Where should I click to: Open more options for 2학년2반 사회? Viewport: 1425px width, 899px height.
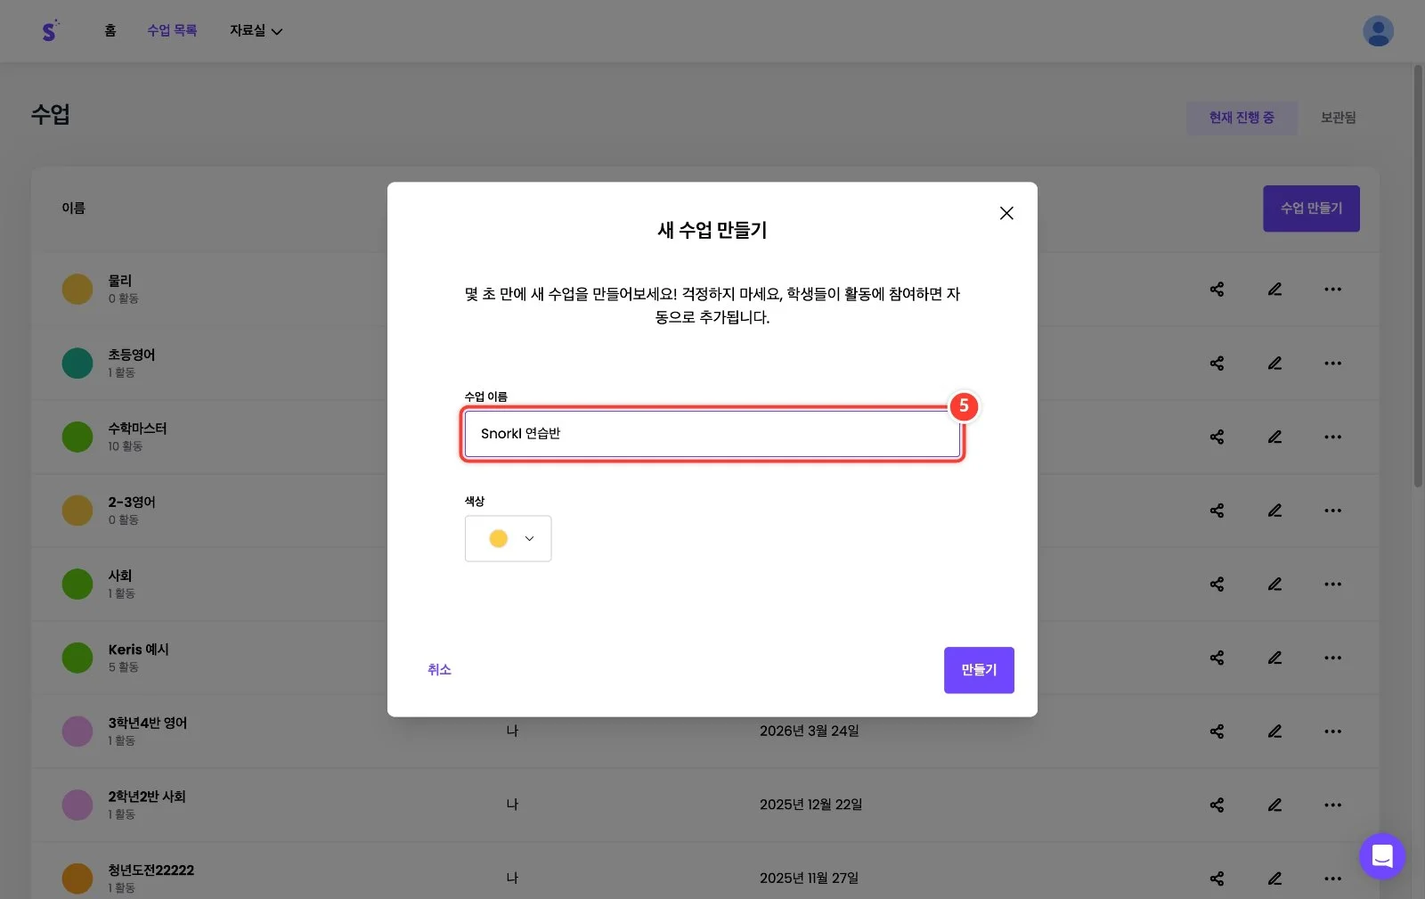[1332, 805]
